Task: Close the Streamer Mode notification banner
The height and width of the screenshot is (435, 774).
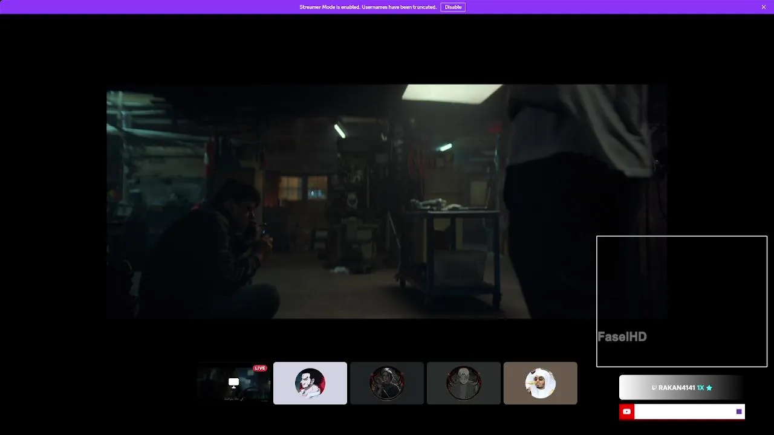Action: [764, 7]
